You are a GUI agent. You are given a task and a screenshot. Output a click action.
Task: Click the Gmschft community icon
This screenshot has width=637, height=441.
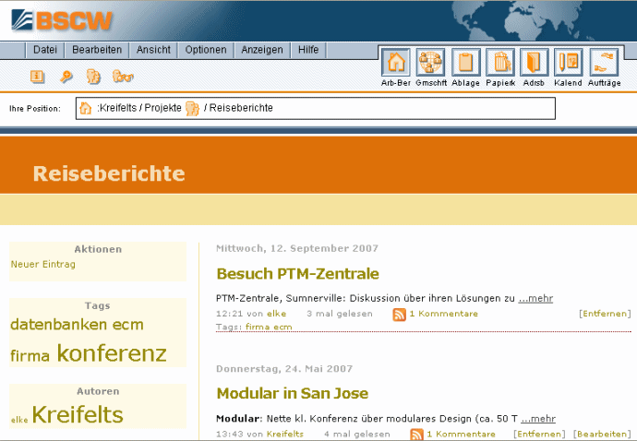pos(430,63)
